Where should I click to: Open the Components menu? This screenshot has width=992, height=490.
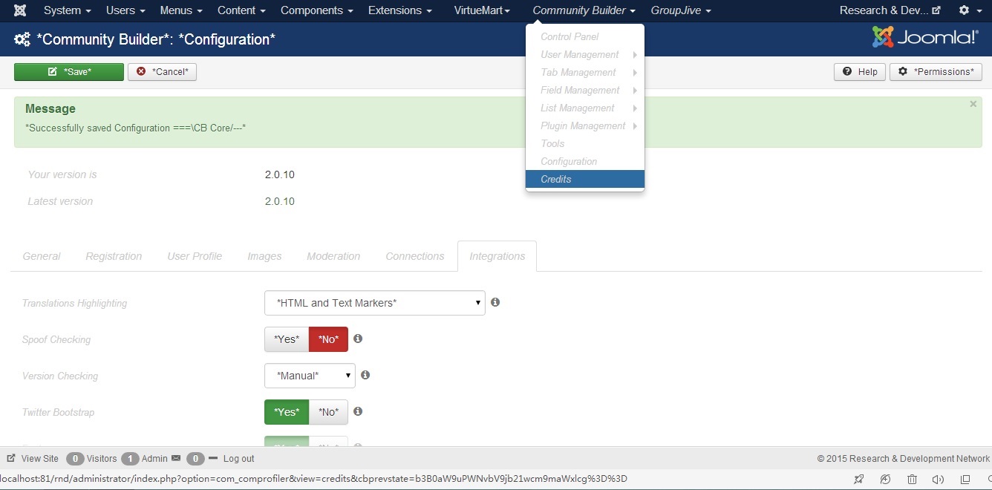pos(317,10)
